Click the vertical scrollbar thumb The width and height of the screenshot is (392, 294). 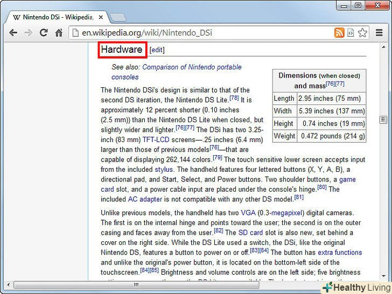click(383, 120)
